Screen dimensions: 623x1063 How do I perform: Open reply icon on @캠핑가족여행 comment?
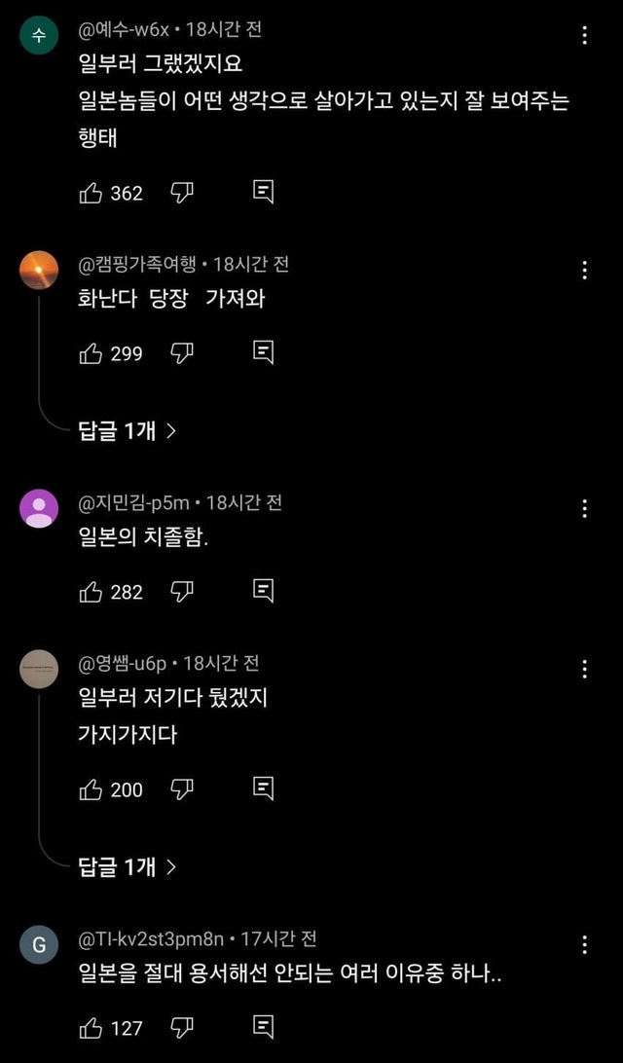(x=263, y=353)
